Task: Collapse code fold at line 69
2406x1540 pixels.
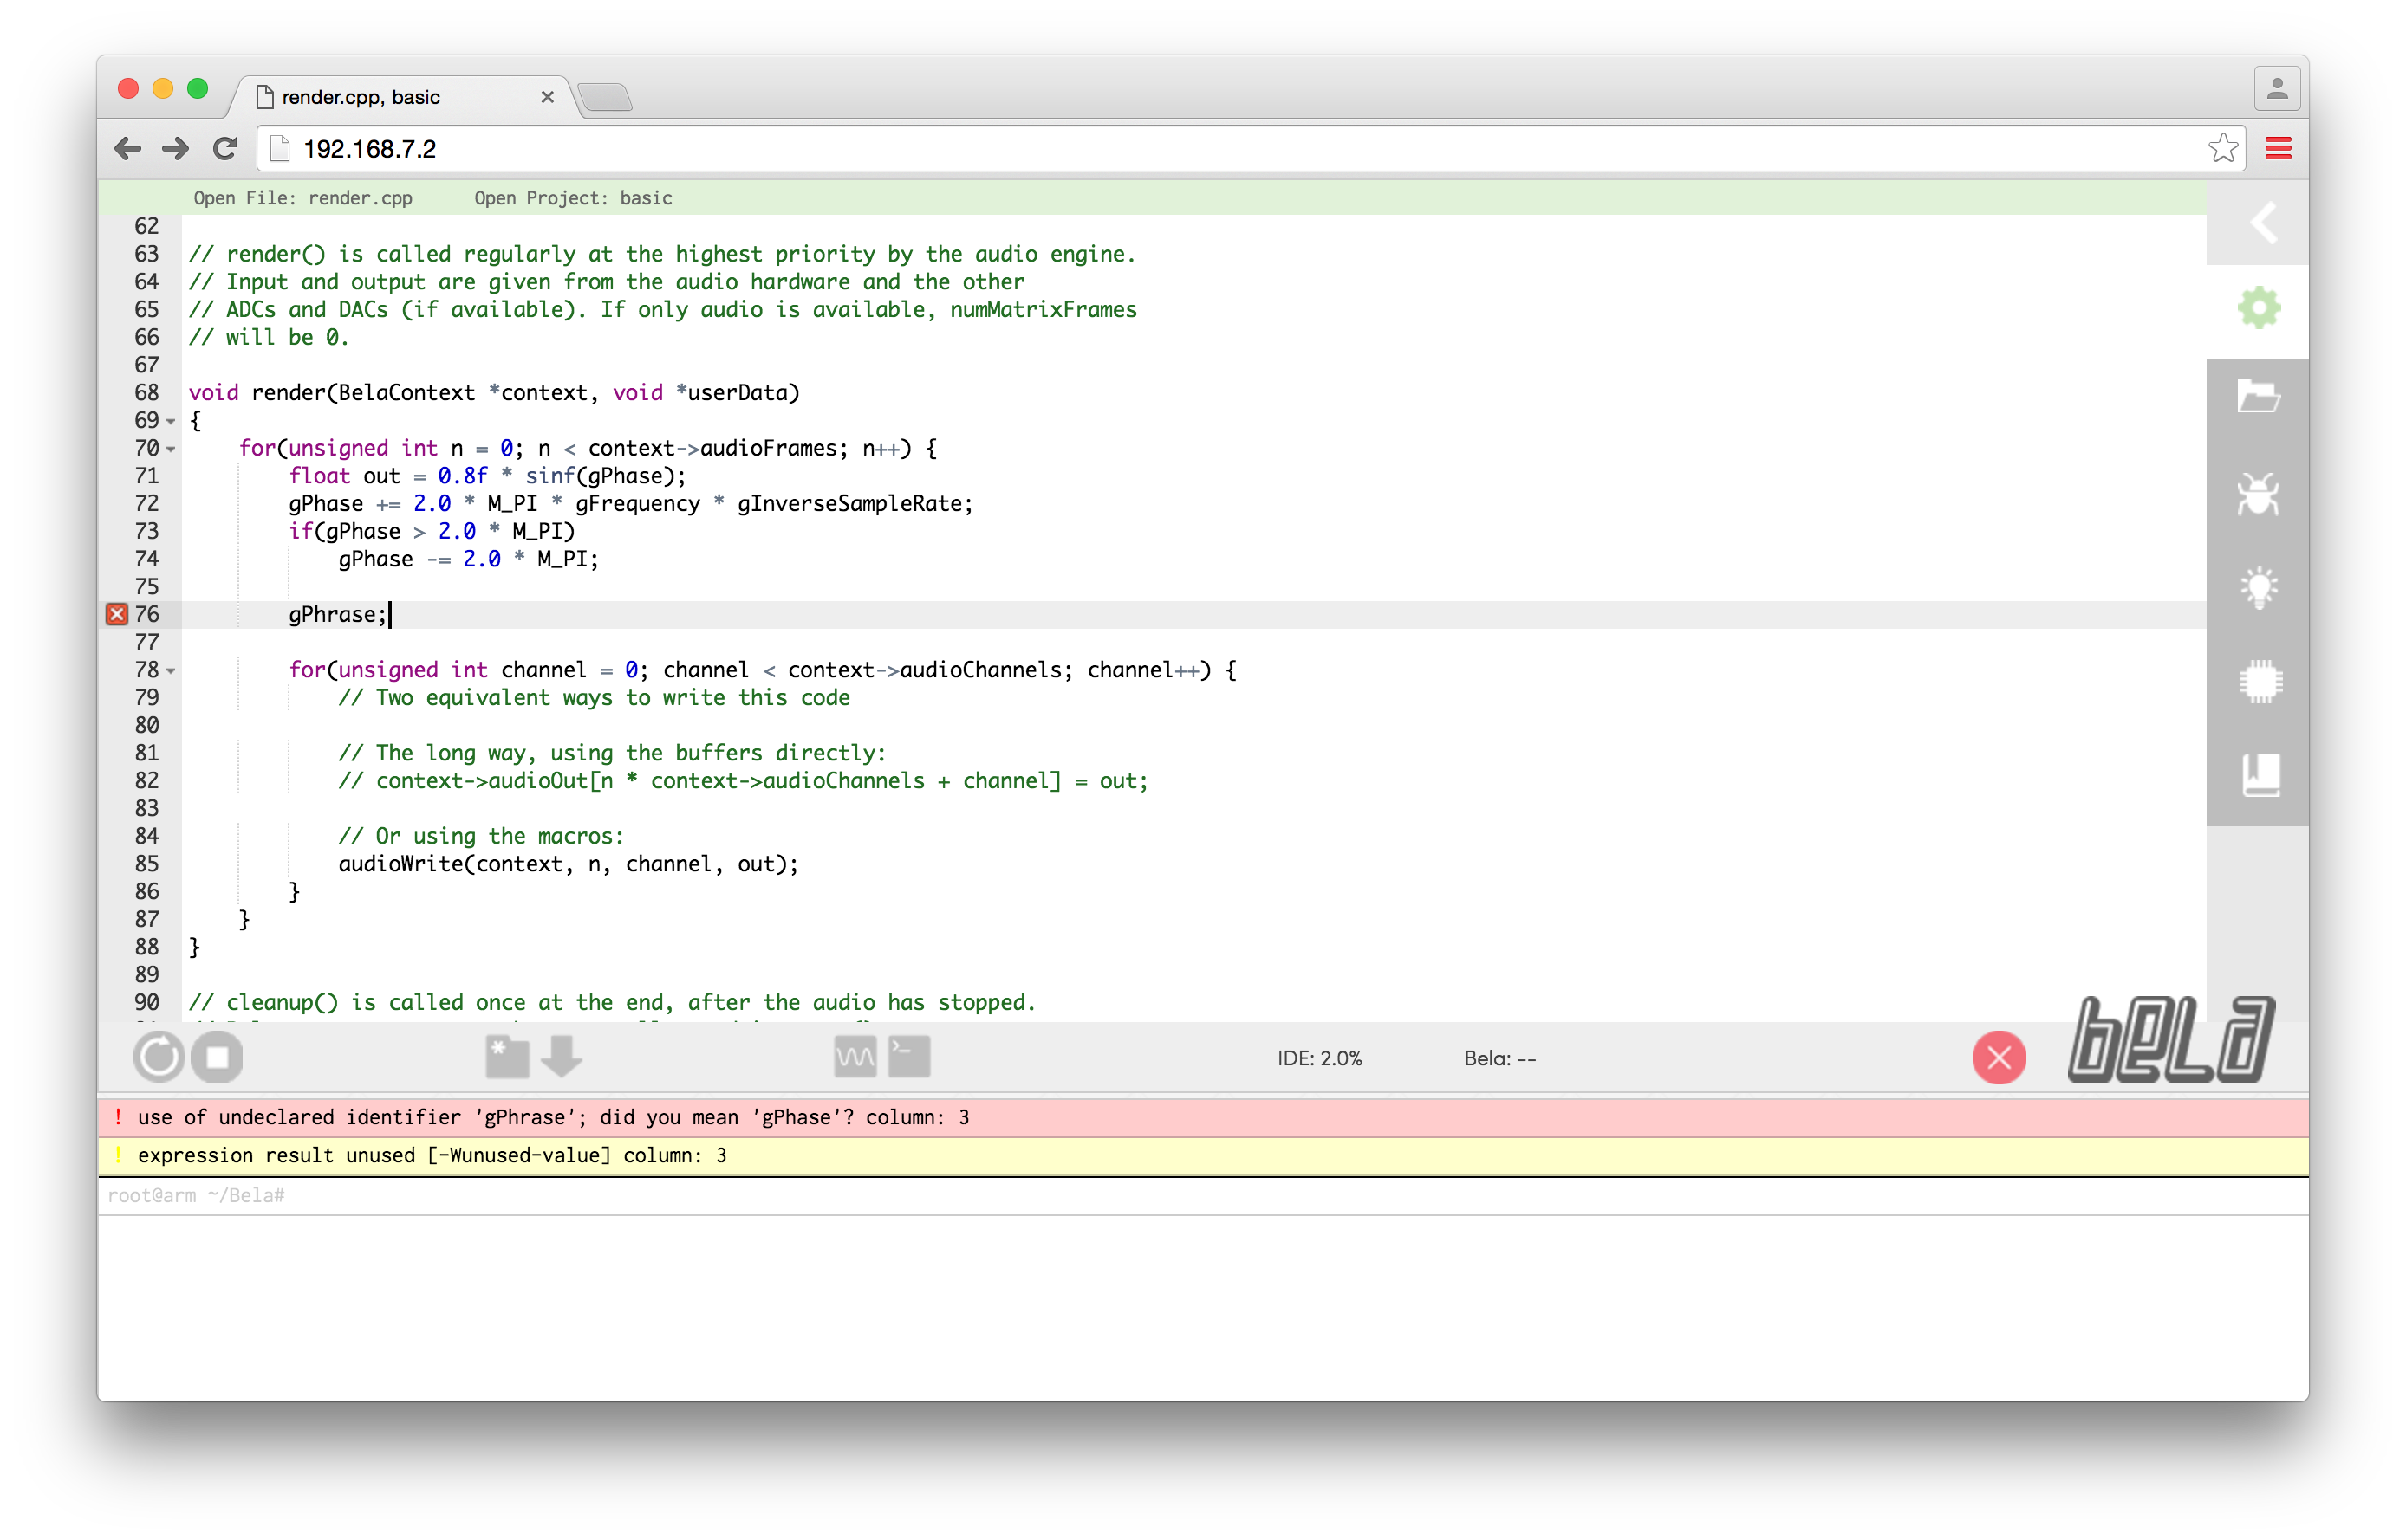Action: coord(171,421)
